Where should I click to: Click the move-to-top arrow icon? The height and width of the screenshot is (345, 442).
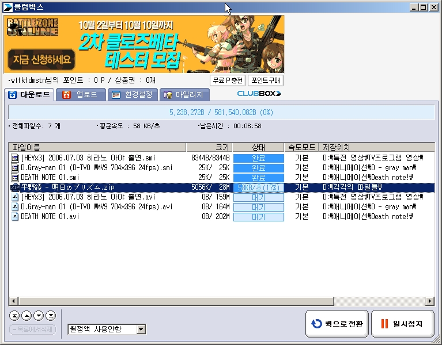(x=14, y=315)
